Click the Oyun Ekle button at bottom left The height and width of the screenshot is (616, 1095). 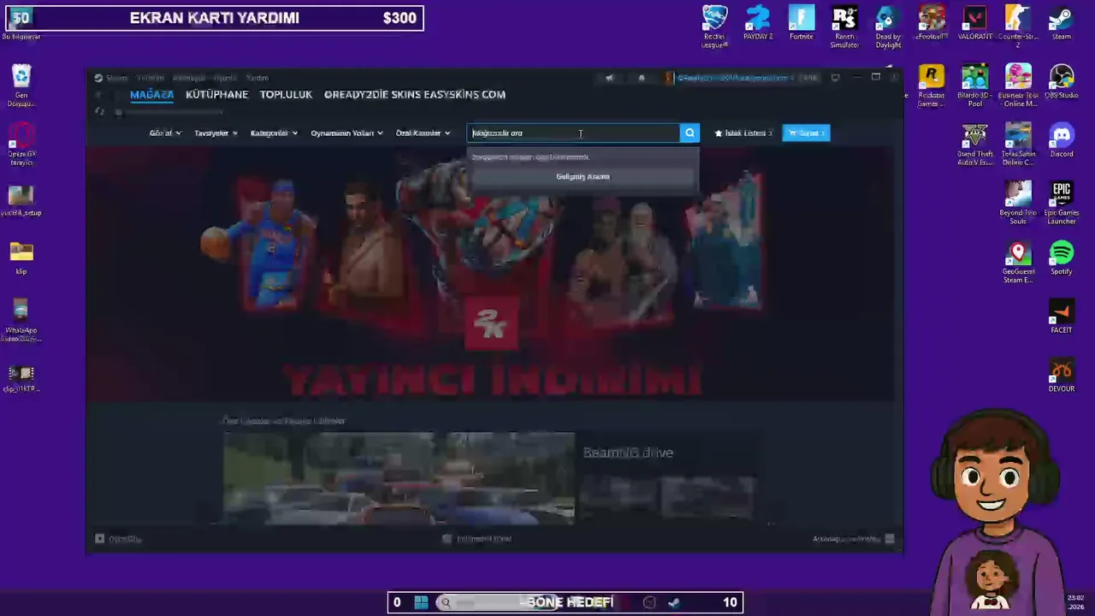tap(119, 539)
